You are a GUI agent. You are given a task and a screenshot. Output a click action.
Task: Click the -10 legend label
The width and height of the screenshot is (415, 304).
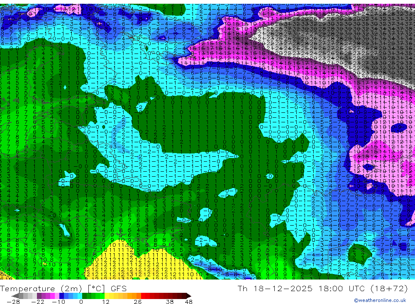pos(59,302)
